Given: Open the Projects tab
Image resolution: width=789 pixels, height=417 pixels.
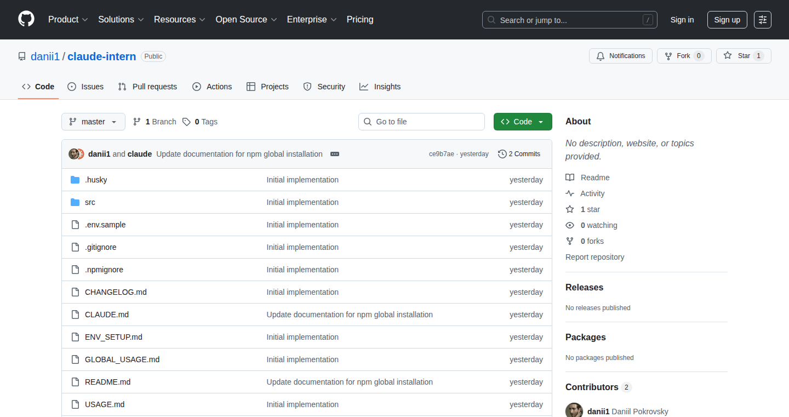Looking at the screenshot, I should pyautogui.click(x=267, y=87).
